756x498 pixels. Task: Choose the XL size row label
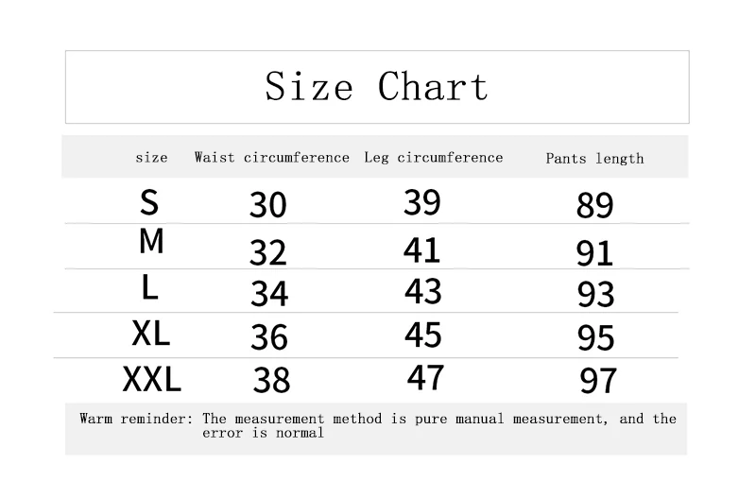tap(151, 333)
